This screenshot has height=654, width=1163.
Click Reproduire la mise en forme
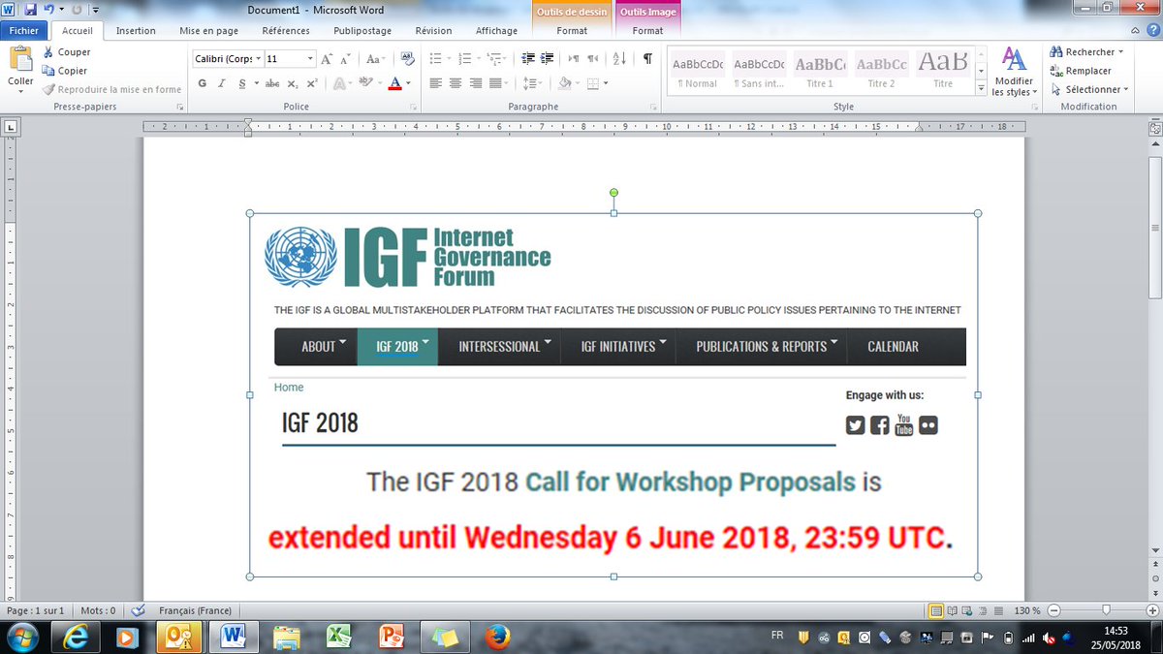click(112, 89)
